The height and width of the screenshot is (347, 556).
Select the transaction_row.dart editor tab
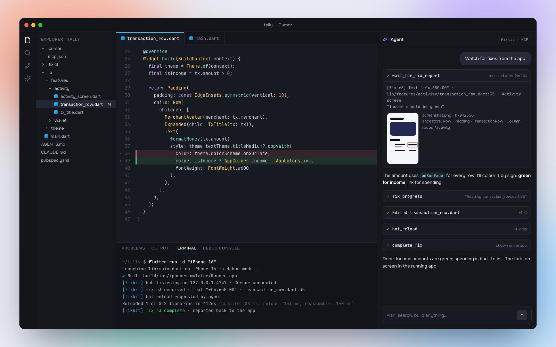tap(150, 38)
